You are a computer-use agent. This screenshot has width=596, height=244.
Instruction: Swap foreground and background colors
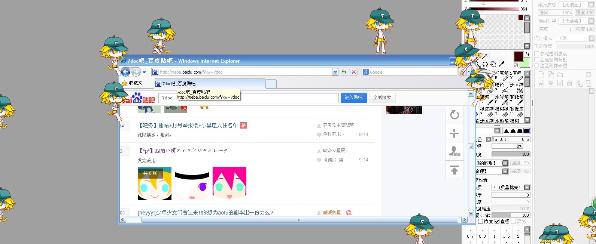(527, 54)
